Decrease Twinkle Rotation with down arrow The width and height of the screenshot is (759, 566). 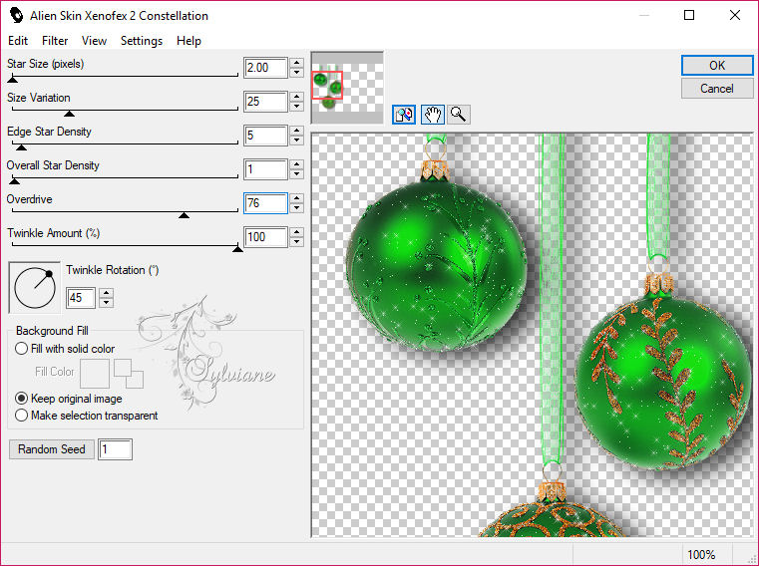click(x=107, y=303)
